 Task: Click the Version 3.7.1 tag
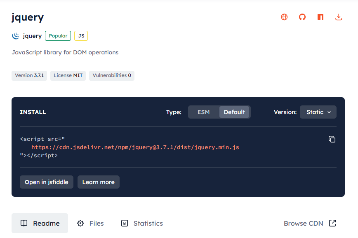tap(29, 75)
